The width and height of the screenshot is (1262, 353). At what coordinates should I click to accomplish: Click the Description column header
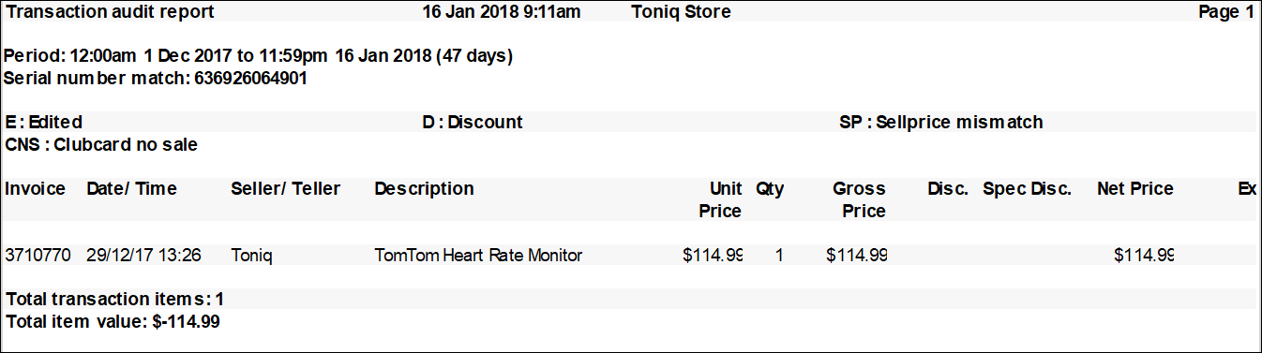424,189
